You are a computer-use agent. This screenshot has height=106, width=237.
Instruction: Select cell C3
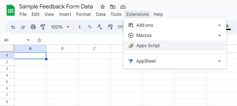(x=94, y=69)
